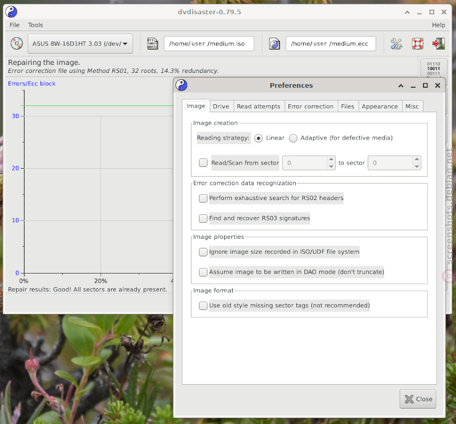456x424 pixels.
Task: Decrease the 'to sector' value
Action: [417, 166]
